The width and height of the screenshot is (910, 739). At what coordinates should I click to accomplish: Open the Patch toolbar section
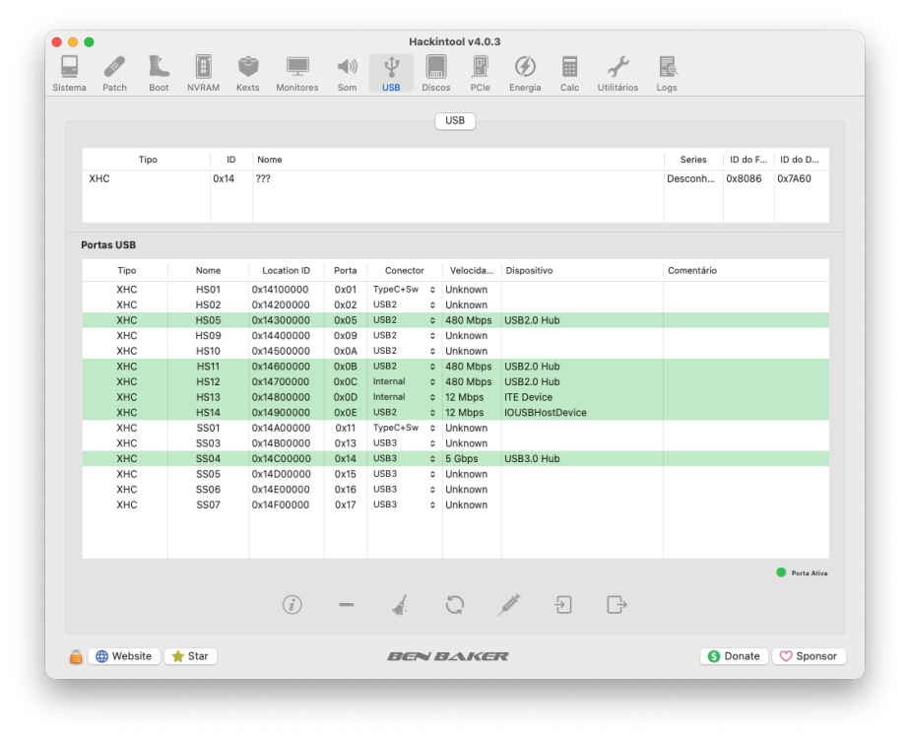(114, 73)
